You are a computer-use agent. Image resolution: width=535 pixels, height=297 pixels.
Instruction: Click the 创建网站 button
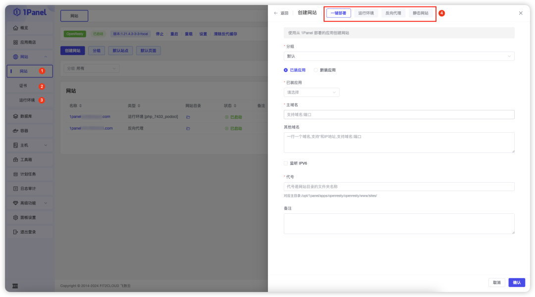(73, 50)
